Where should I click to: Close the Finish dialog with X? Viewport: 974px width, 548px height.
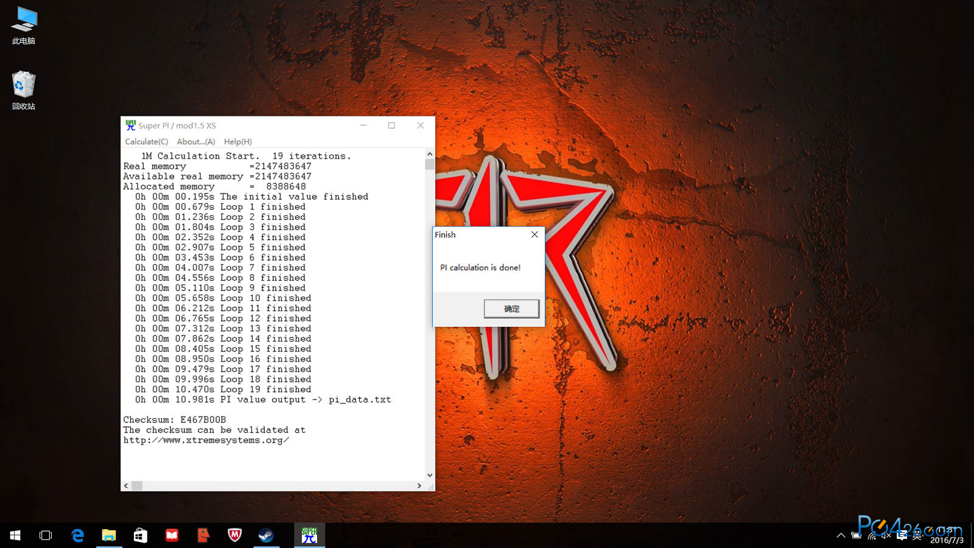(534, 234)
